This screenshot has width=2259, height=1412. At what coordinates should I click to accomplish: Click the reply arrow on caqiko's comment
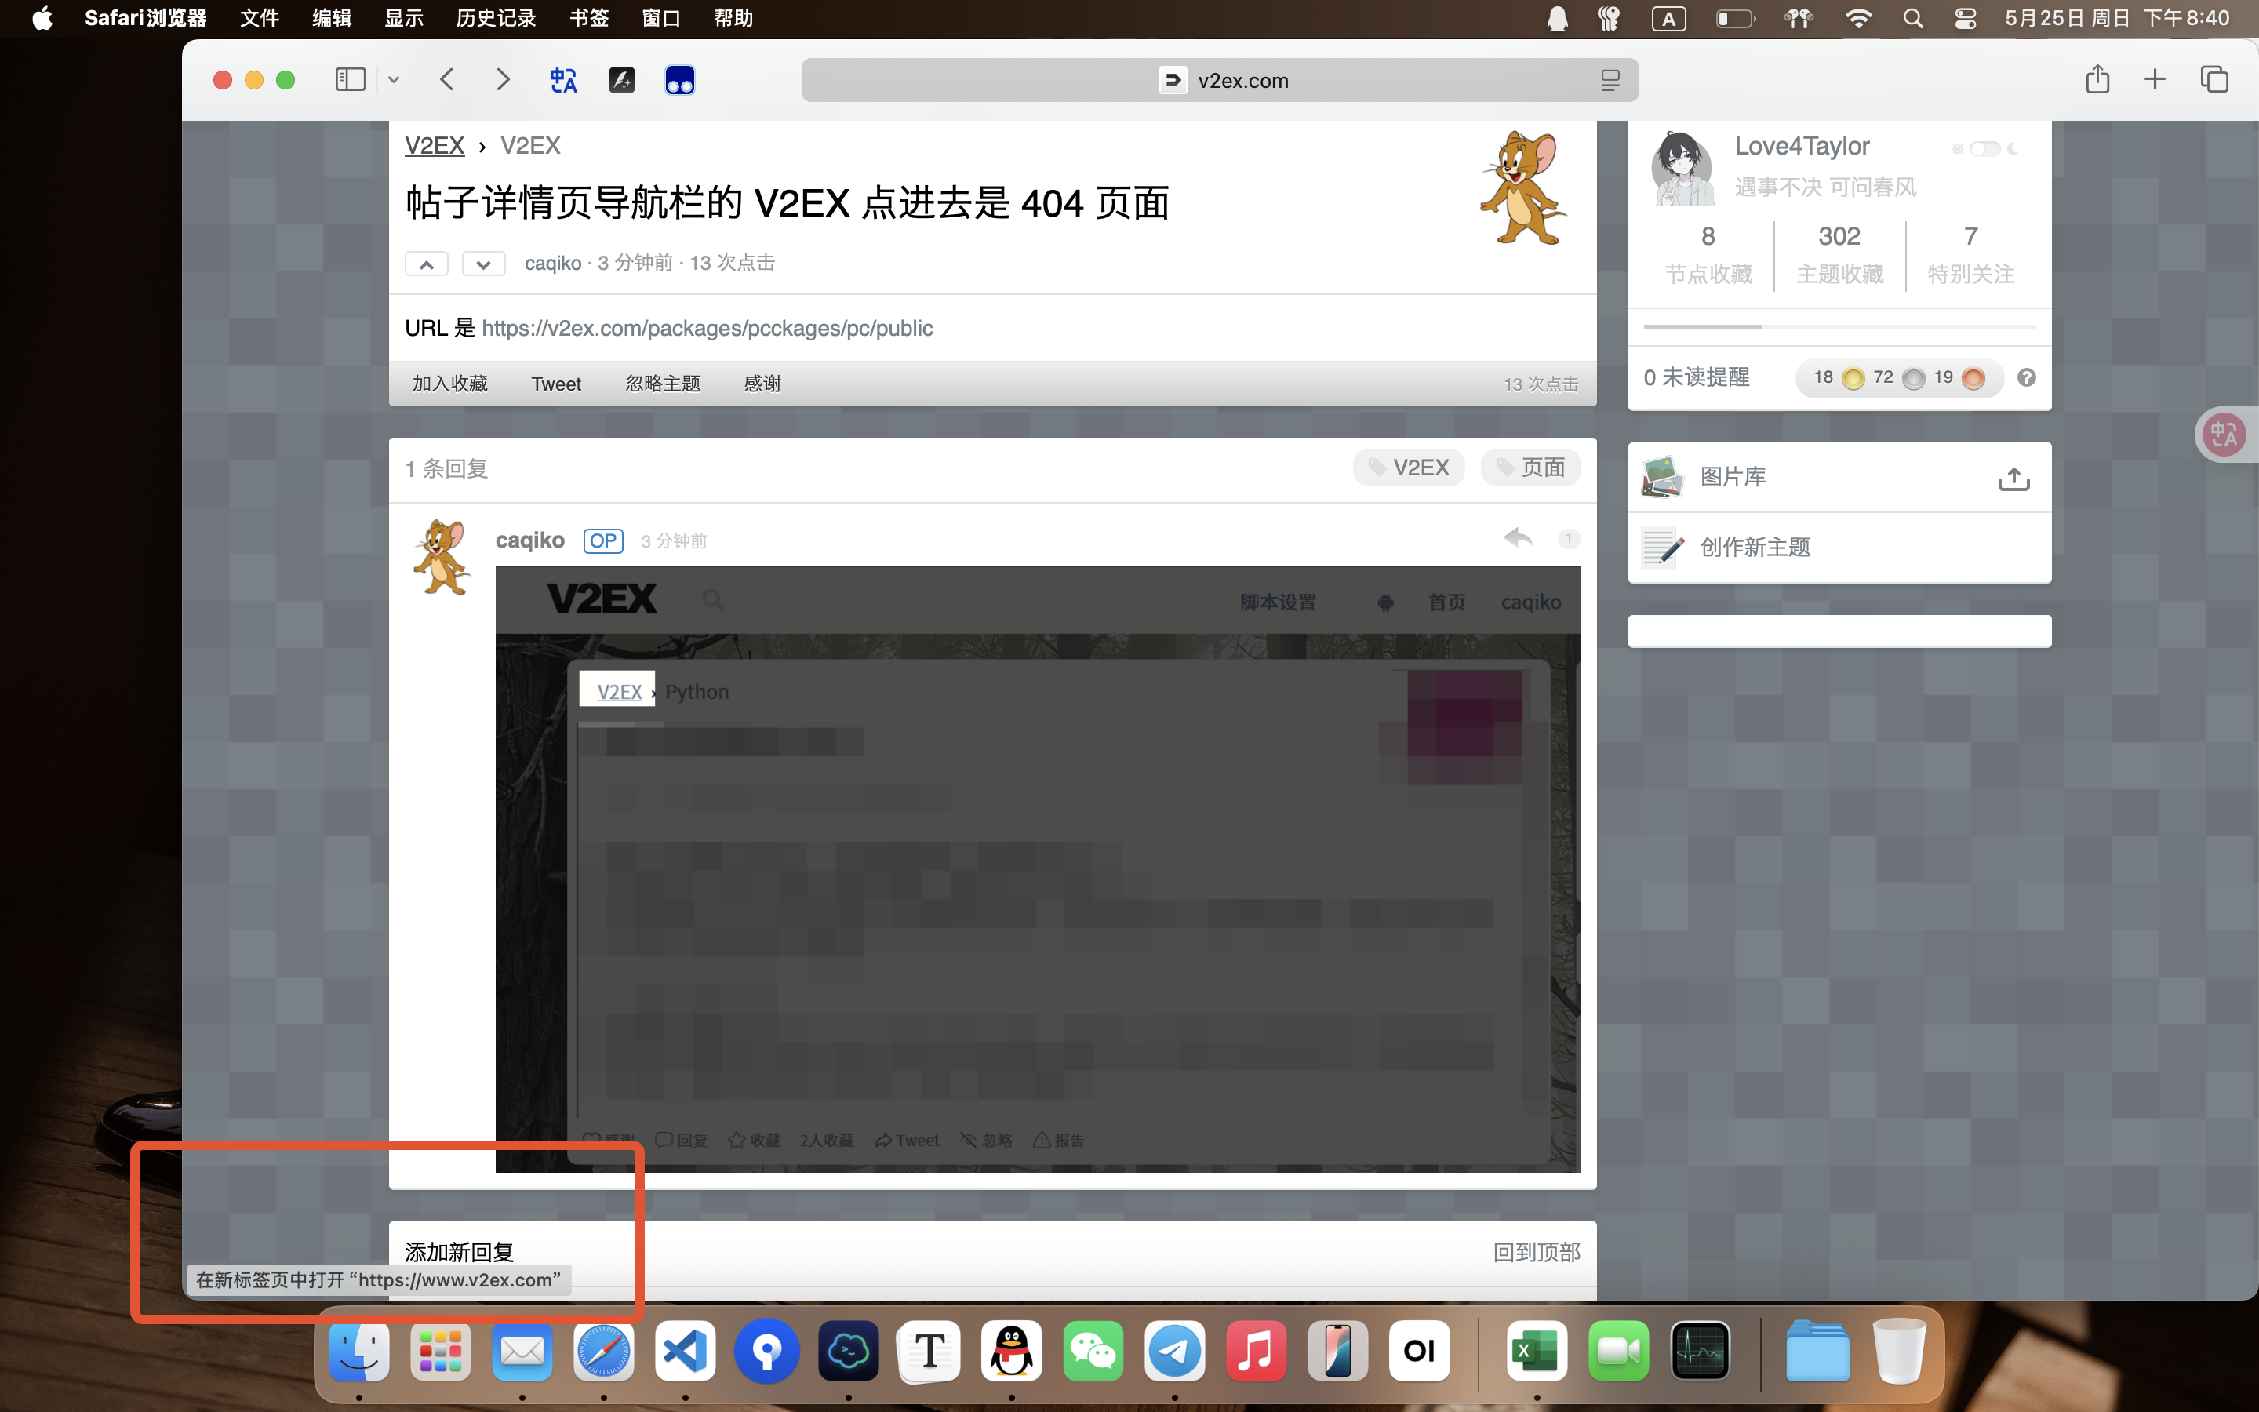[1518, 537]
